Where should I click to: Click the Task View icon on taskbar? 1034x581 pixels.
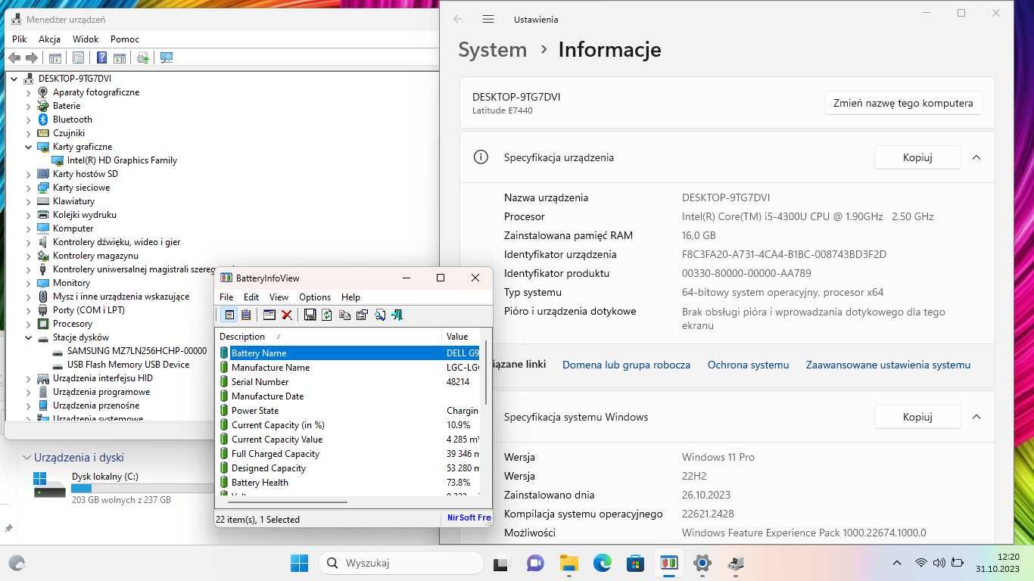[x=501, y=563]
